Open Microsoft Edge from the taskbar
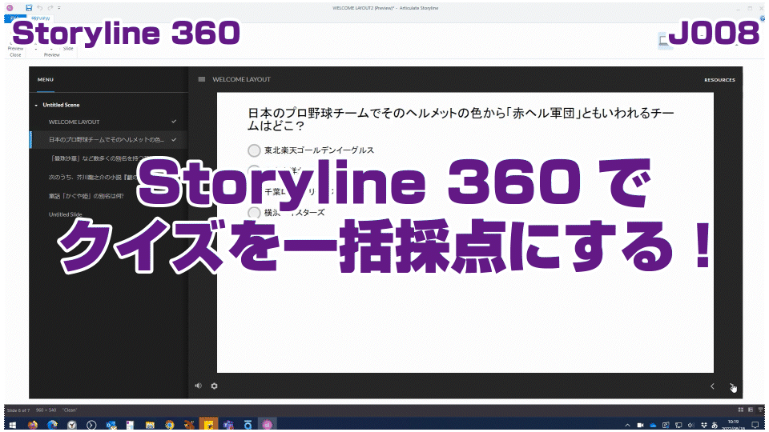This screenshot has height=432, width=769. tap(53, 425)
